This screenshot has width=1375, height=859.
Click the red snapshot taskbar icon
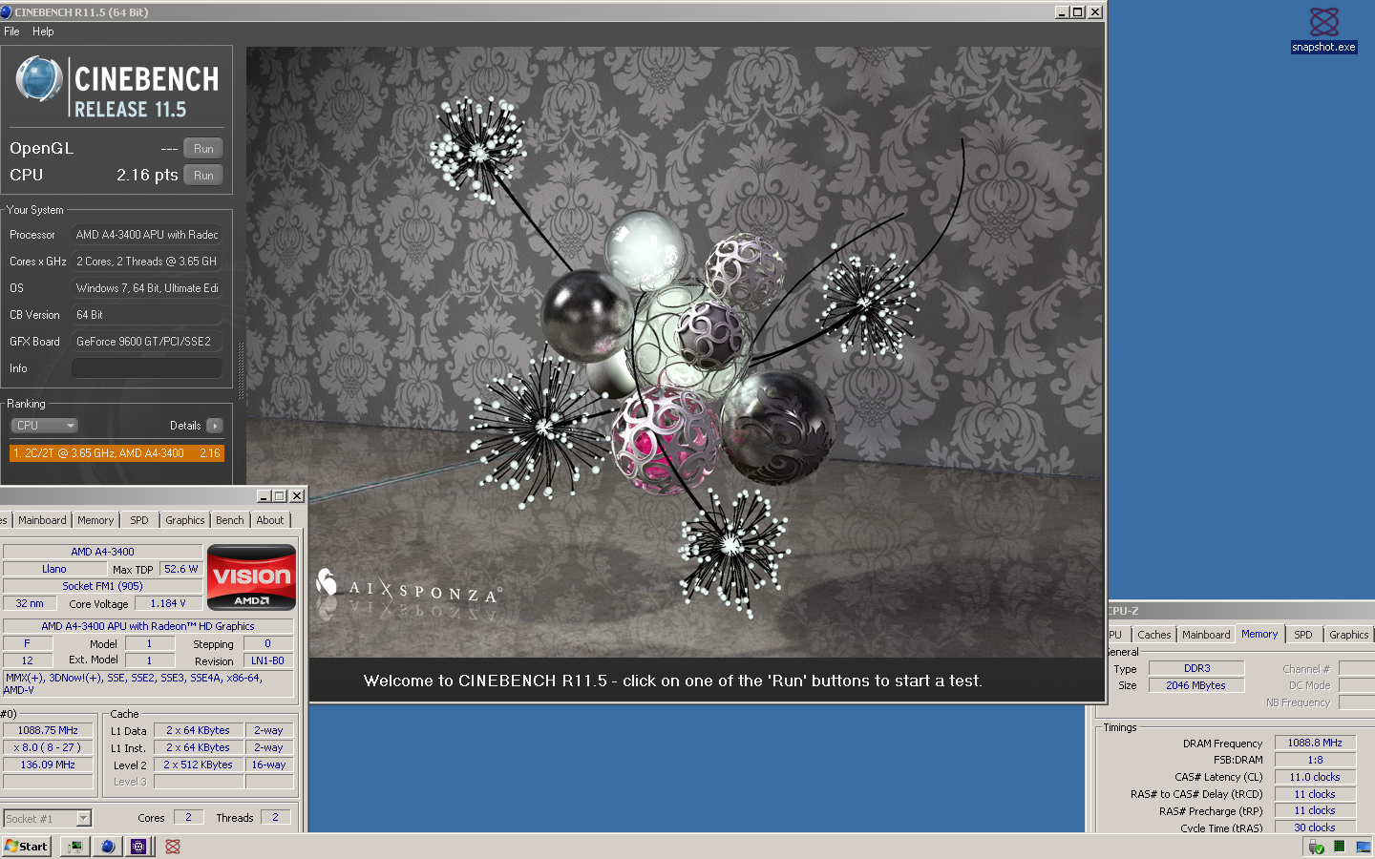(x=173, y=847)
